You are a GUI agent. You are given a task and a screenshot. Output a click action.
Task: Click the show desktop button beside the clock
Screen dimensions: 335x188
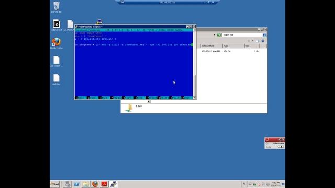[283, 184]
